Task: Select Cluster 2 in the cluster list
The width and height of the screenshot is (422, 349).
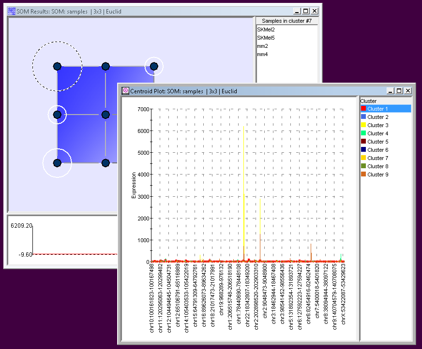Action: pos(377,117)
